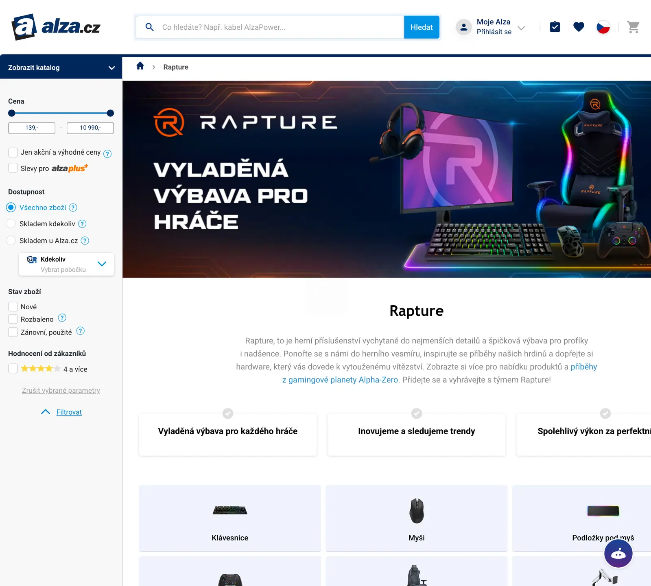The image size is (651, 586).
Task: Open the user account avatar icon
Action: click(463, 27)
